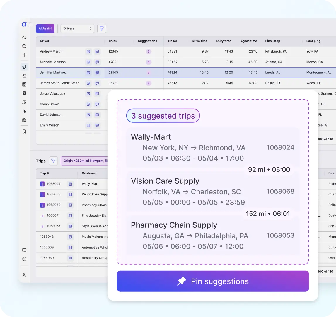
Task: Click the Sarah Brown driver name
Action: 50,104
